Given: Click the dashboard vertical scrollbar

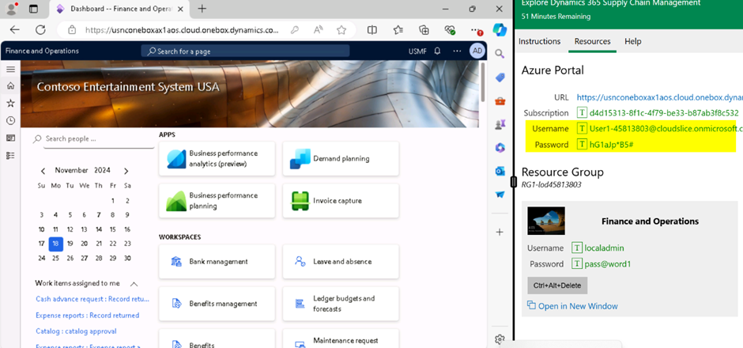Looking at the screenshot, I should [x=483, y=81].
